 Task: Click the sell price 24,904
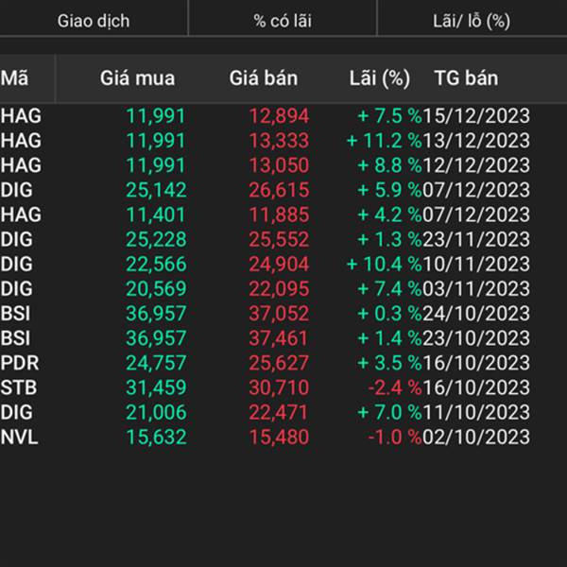pyautogui.click(x=279, y=264)
